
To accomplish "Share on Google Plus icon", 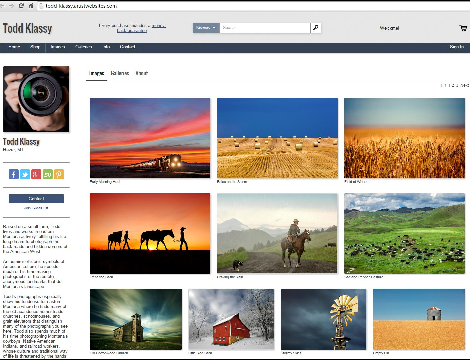I will tap(36, 174).
